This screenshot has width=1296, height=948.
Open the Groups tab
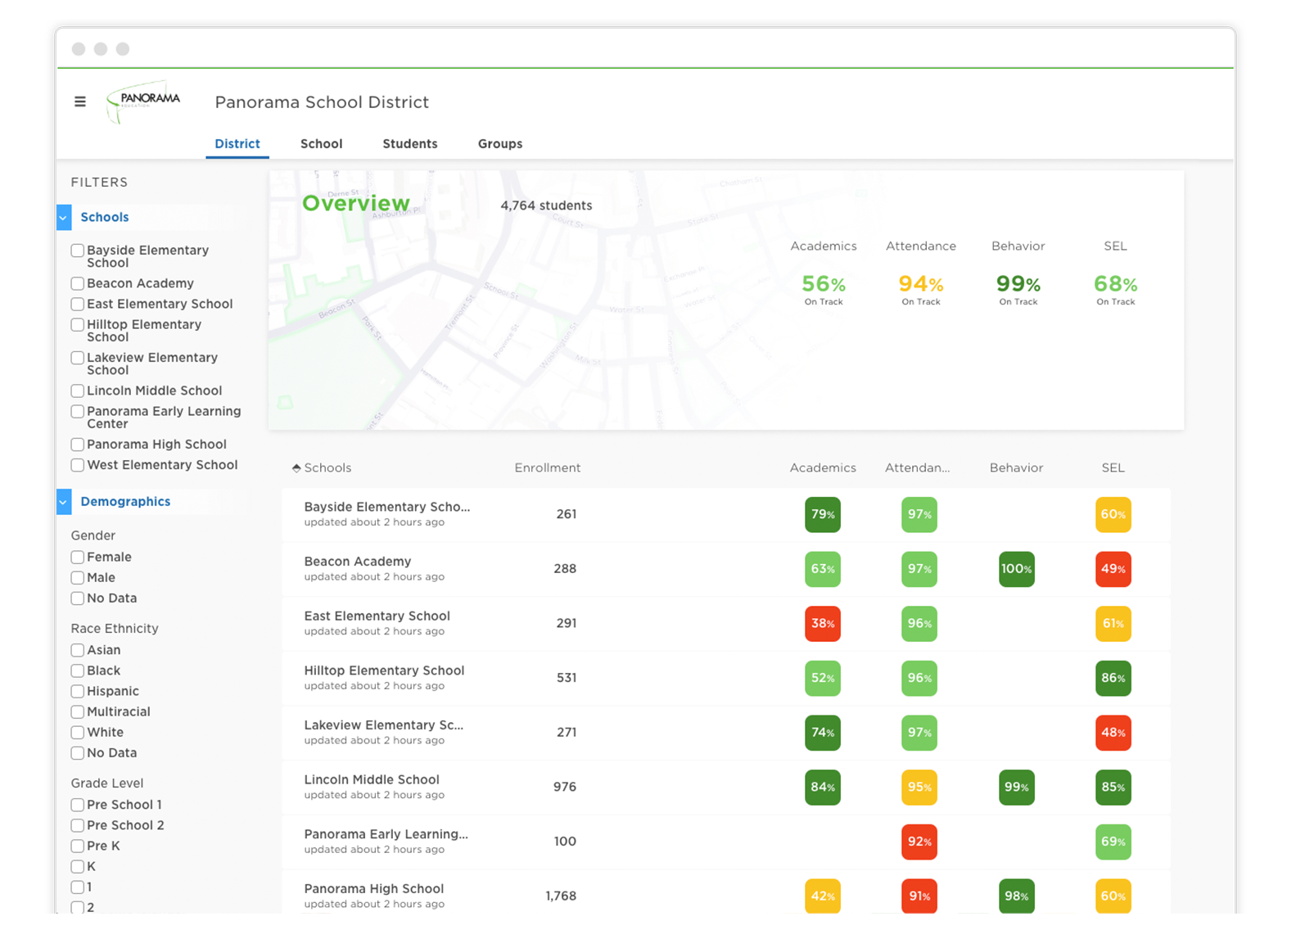[500, 144]
